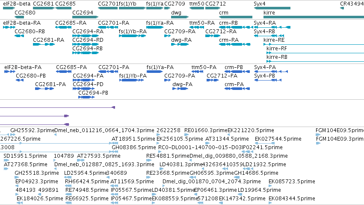Open the dwg gene label
The height and width of the screenshot is (205, 364).
point(176,13)
